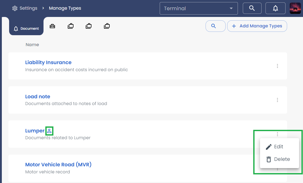Open the Terminal dropdown
The width and height of the screenshot is (303, 183).
(199, 8)
